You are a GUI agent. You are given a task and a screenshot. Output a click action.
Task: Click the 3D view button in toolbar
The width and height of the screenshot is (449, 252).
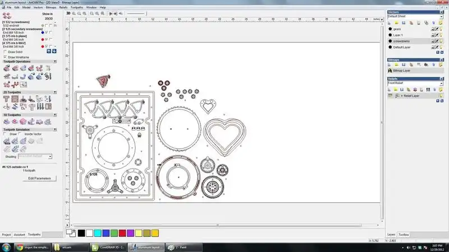68,12
